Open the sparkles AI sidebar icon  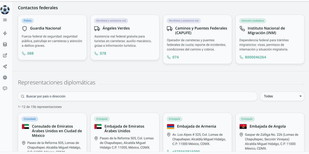[x=5, y=67]
